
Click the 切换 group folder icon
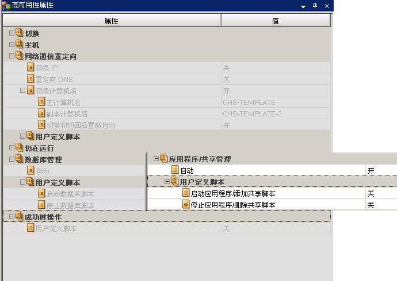[x=19, y=33]
